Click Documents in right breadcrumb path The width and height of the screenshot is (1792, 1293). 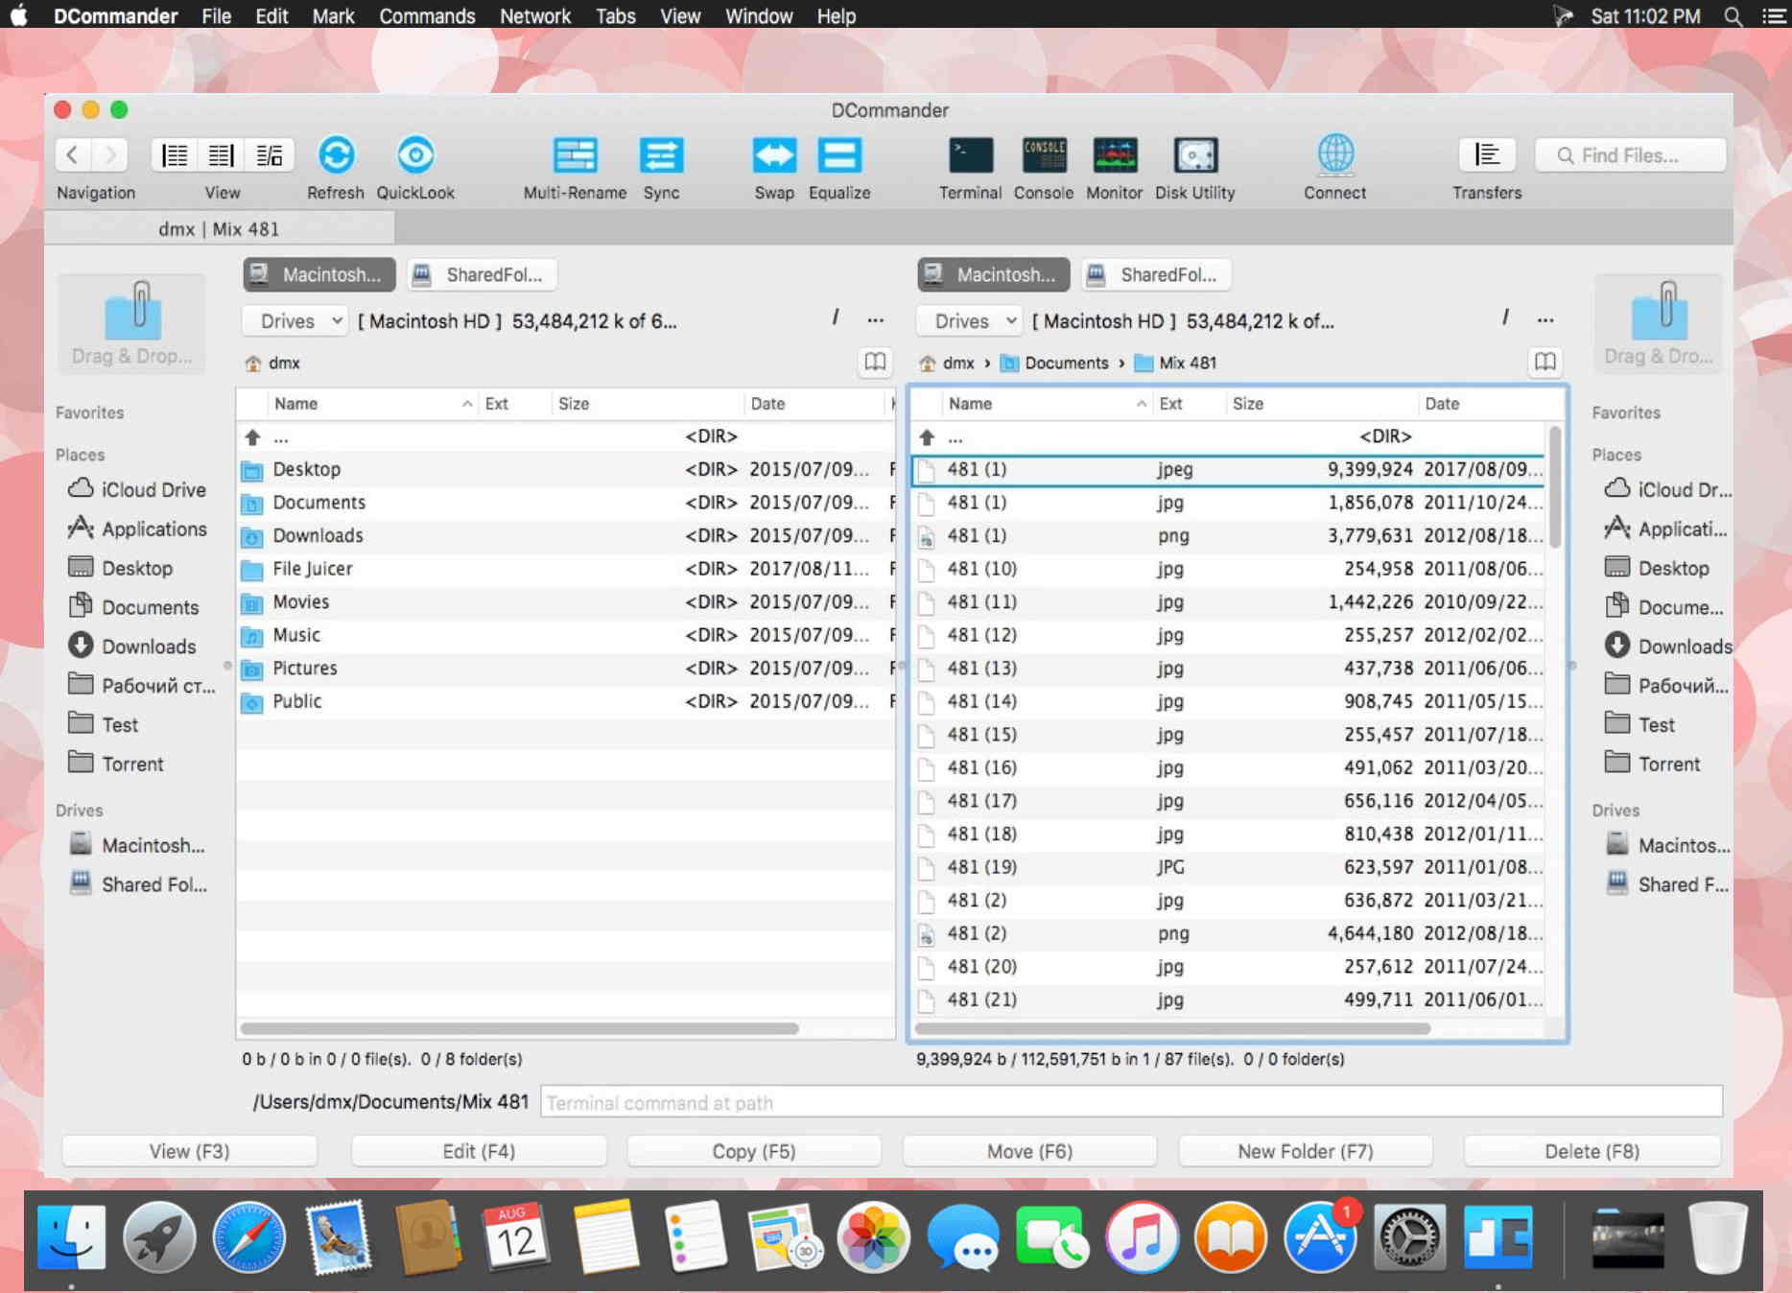pos(1054,363)
